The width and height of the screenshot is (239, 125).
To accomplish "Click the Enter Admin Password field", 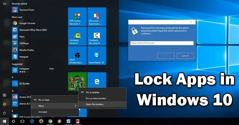I will pos(162,43).
